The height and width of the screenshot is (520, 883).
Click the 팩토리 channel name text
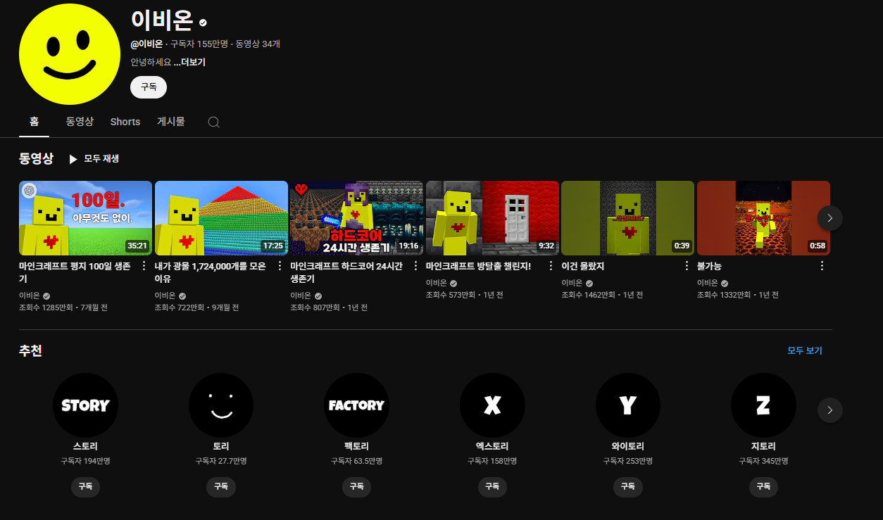click(356, 446)
